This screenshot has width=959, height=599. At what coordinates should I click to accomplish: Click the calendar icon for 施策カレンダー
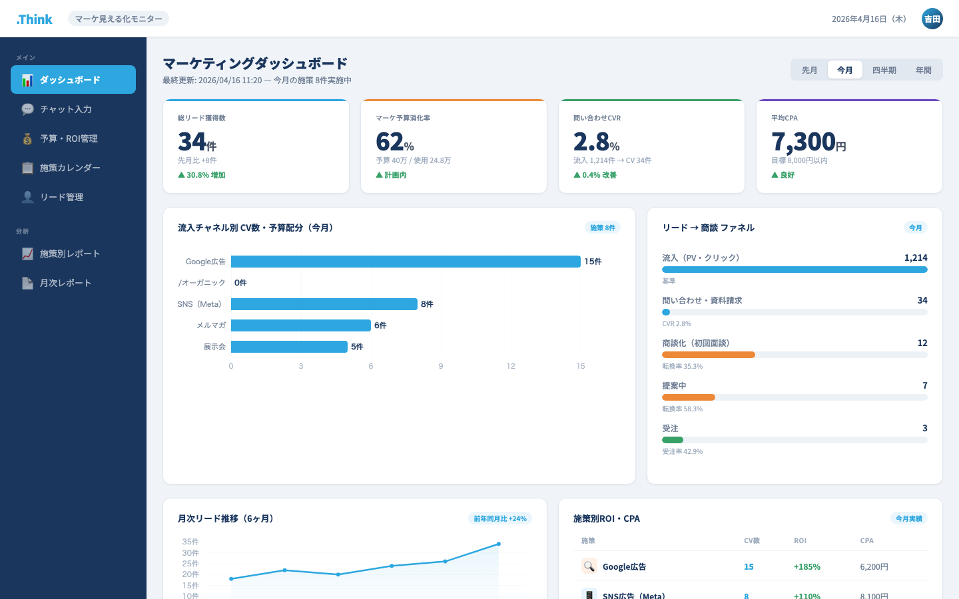pos(27,168)
